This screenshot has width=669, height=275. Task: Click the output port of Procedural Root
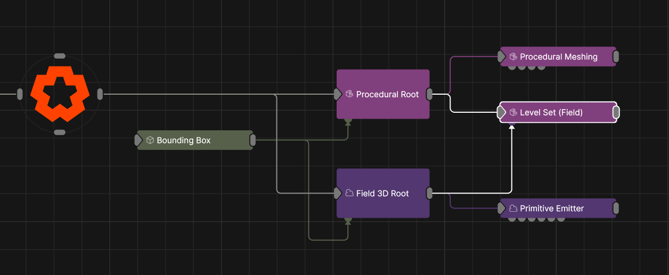[430, 94]
